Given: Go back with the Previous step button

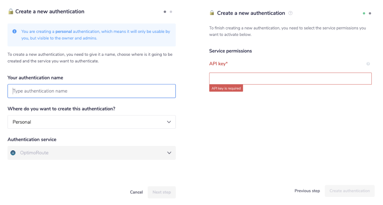Looking at the screenshot, I should pyautogui.click(x=307, y=191).
